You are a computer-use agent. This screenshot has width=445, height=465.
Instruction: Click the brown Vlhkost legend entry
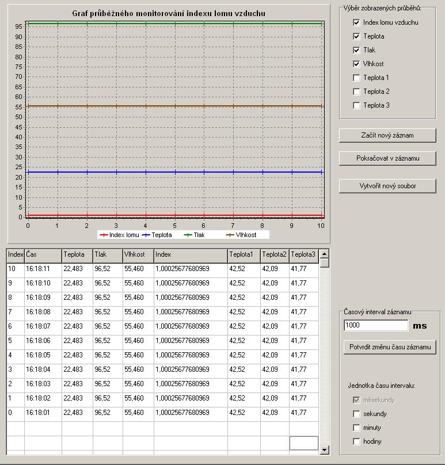(x=241, y=235)
